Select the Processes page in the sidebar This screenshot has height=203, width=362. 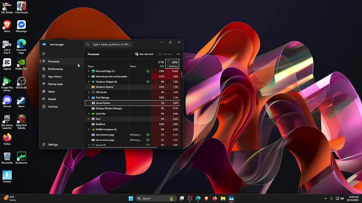61,61
